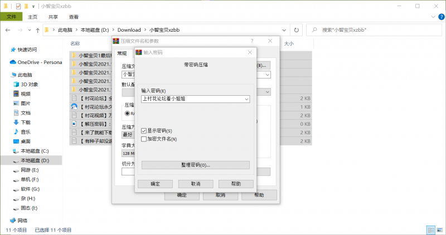Enable the 加密文件名 checkbox
The width and height of the screenshot is (446, 235).
point(144,139)
